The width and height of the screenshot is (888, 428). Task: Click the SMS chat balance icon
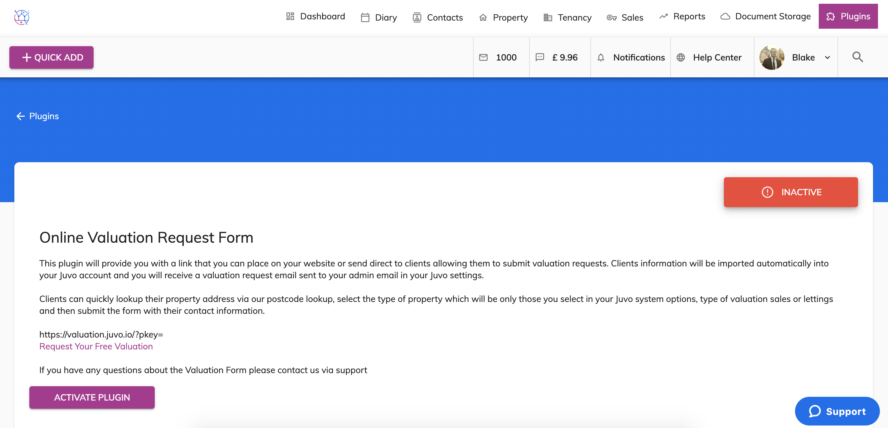point(540,57)
